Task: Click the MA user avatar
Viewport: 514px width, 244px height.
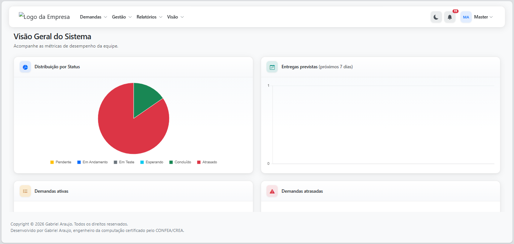Action: pos(466,17)
